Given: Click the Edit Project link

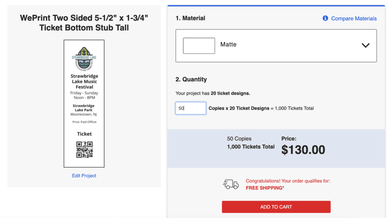Looking at the screenshot, I should tap(84, 176).
